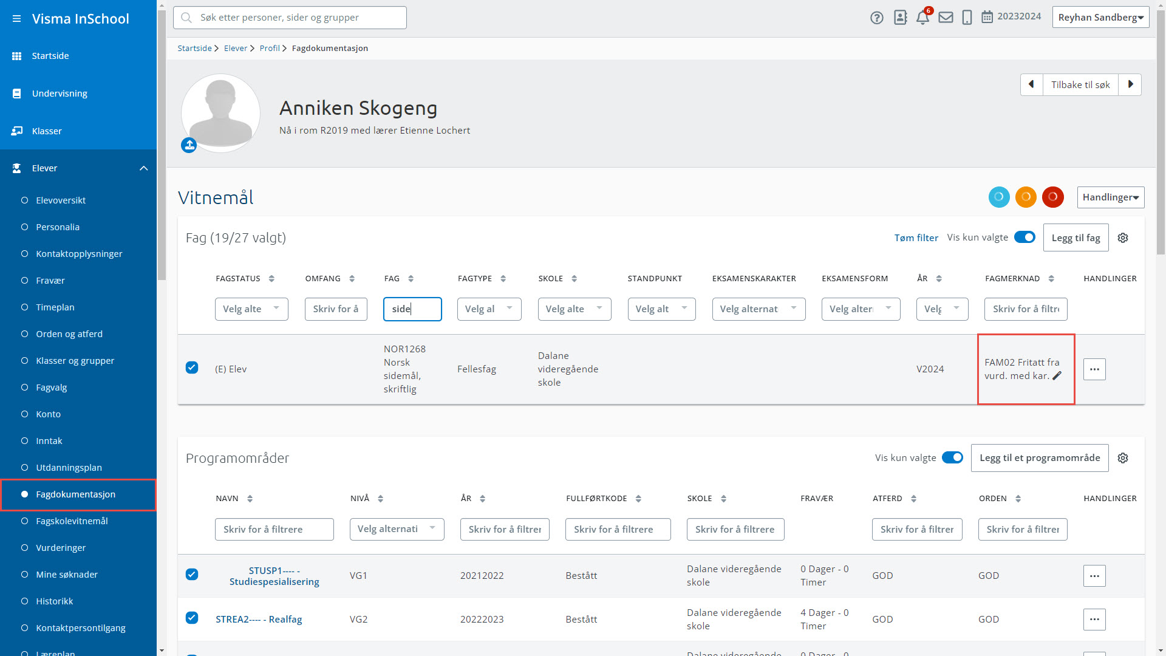Click the hamburger menu icon
The height and width of the screenshot is (656, 1166).
16,19
